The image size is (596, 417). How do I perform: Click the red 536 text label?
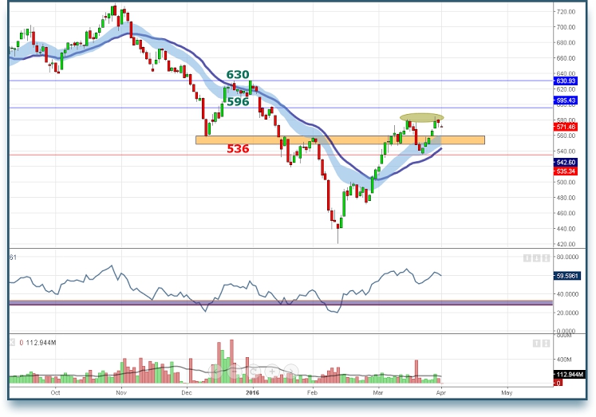point(237,149)
